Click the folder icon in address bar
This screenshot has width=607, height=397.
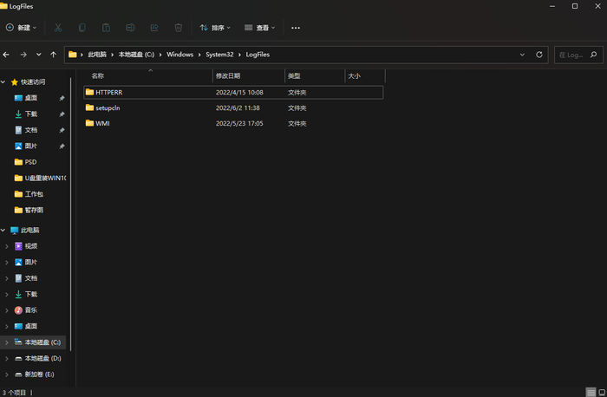[72, 55]
